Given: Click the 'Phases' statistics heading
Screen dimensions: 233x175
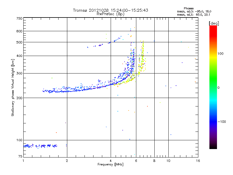Looking at the screenshot, I should pyautogui.click(x=188, y=8).
